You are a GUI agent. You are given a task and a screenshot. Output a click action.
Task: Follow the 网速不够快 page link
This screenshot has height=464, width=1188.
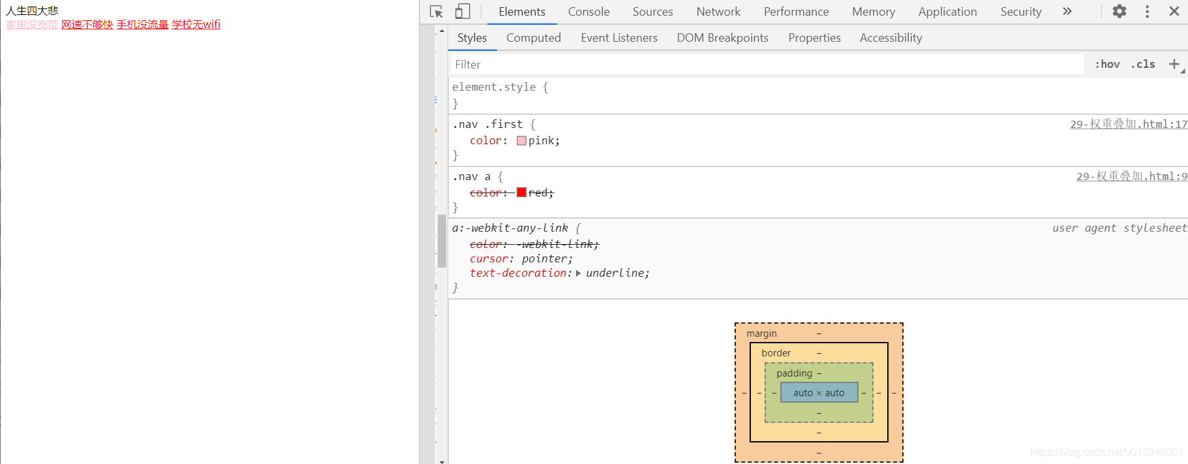(87, 24)
